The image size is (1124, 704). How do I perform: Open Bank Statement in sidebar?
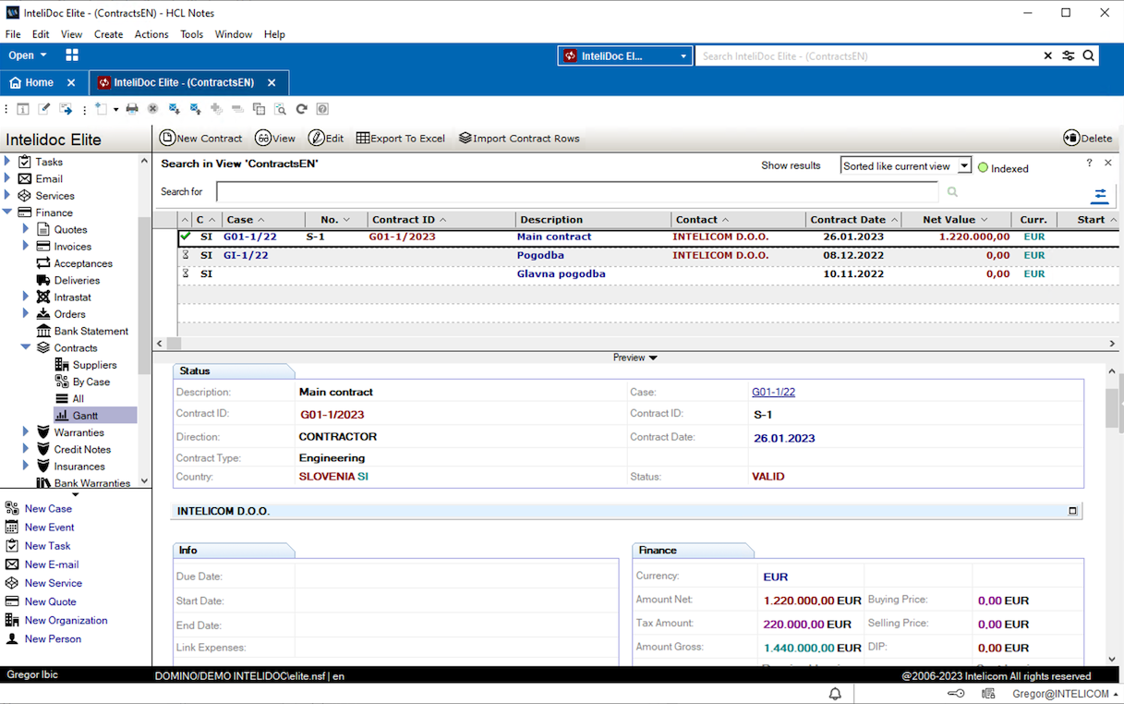(91, 331)
